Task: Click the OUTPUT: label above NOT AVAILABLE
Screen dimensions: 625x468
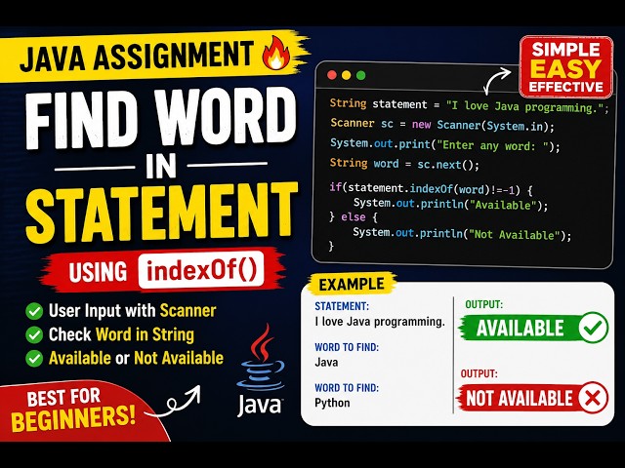Action: pyautogui.click(x=479, y=374)
